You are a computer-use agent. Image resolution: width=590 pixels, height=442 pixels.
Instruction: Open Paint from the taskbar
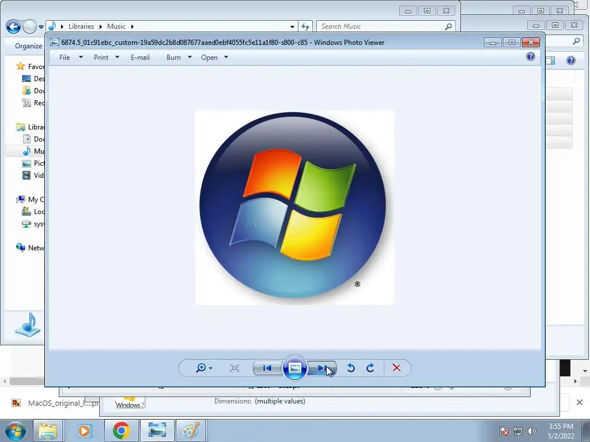point(191,430)
